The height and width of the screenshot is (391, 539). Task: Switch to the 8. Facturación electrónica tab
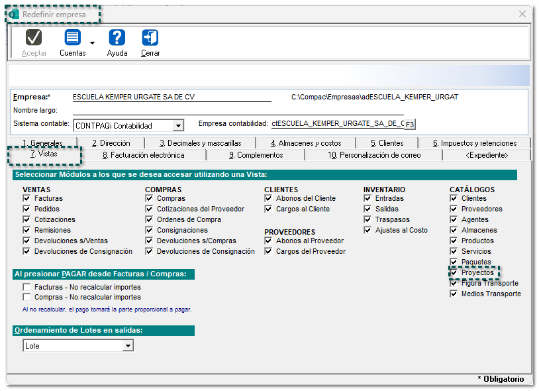[143, 155]
